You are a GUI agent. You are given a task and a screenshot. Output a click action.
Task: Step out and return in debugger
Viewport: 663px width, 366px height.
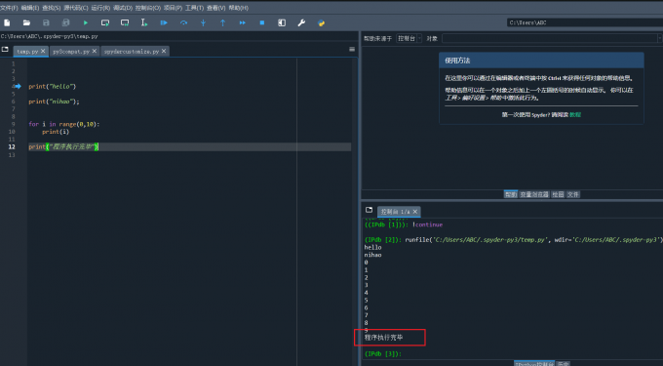[x=223, y=22]
